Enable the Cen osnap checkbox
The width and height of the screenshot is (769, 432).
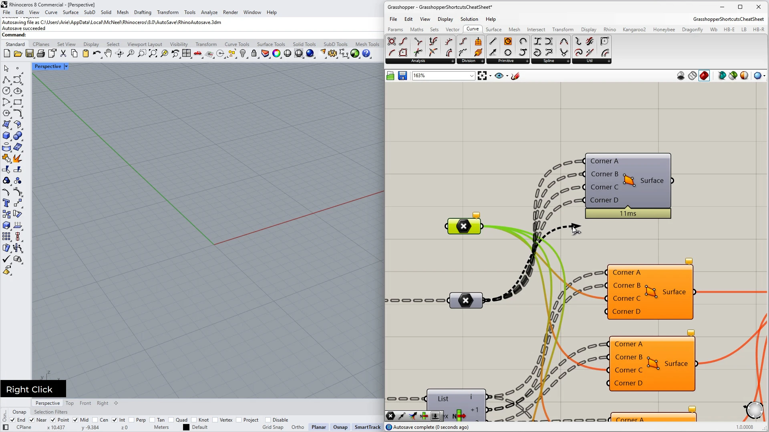click(95, 420)
